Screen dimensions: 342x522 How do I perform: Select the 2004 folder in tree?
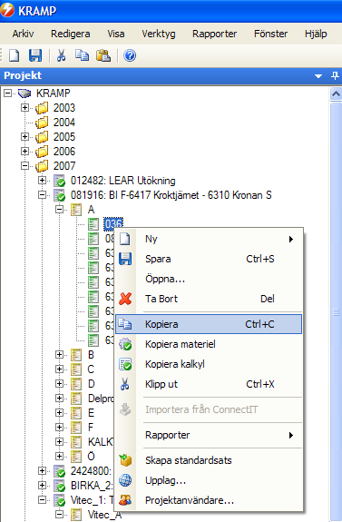pyautogui.click(x=64, y=123)
